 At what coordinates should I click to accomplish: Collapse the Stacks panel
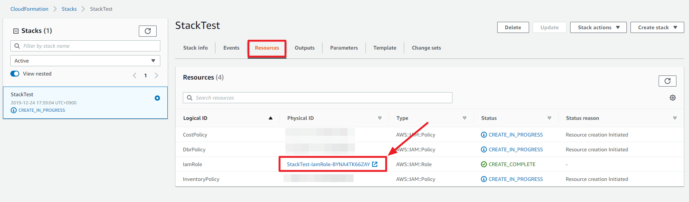coord(16,31)
